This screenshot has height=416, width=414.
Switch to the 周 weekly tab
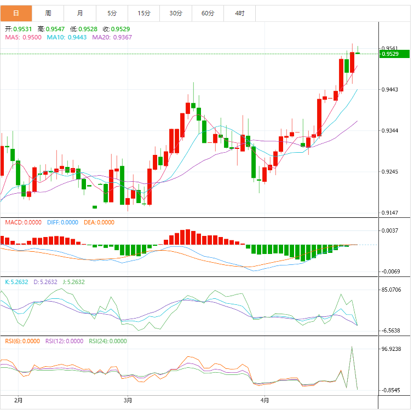click(48, 13)
